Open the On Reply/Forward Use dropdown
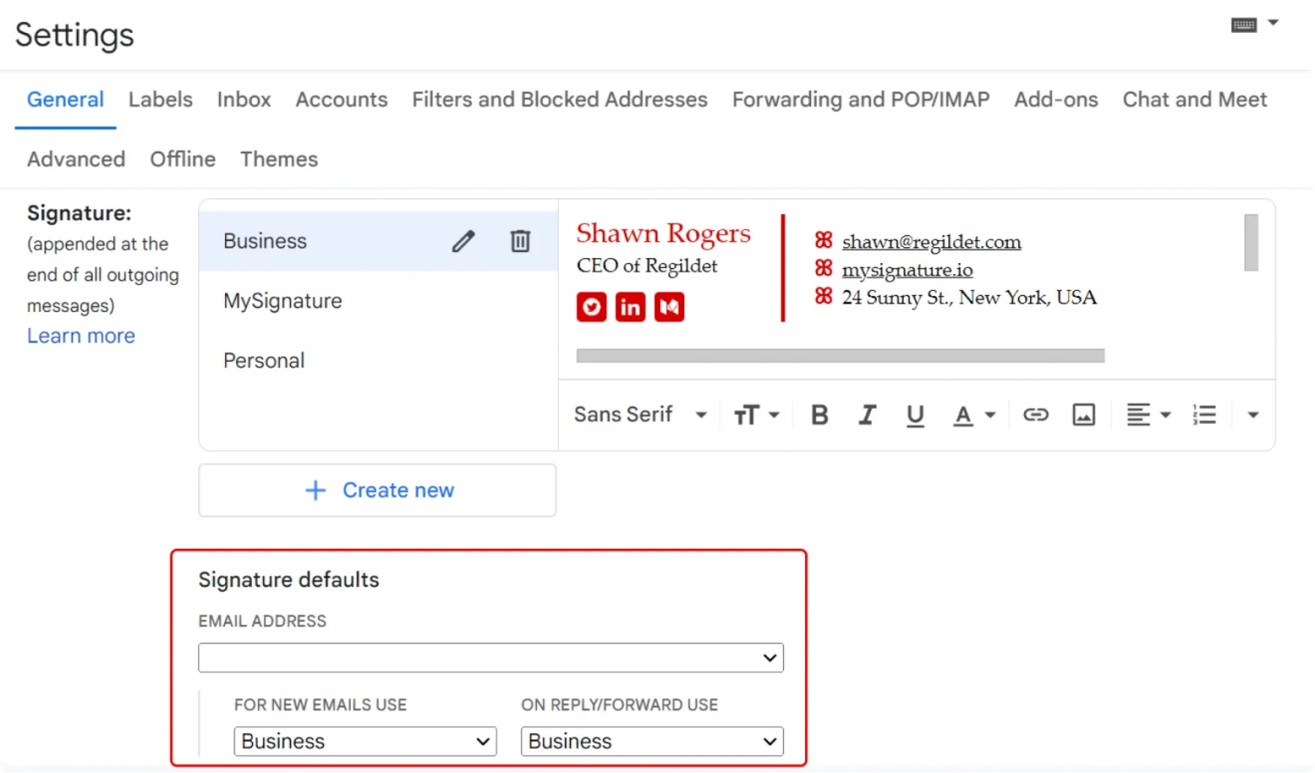Image resolution: width=1315 pixels, height=773 pixels. (652, 742)
